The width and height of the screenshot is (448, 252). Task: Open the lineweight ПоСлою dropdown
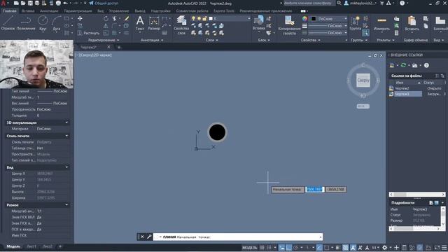pyautogui.click(x=328, y=26)
